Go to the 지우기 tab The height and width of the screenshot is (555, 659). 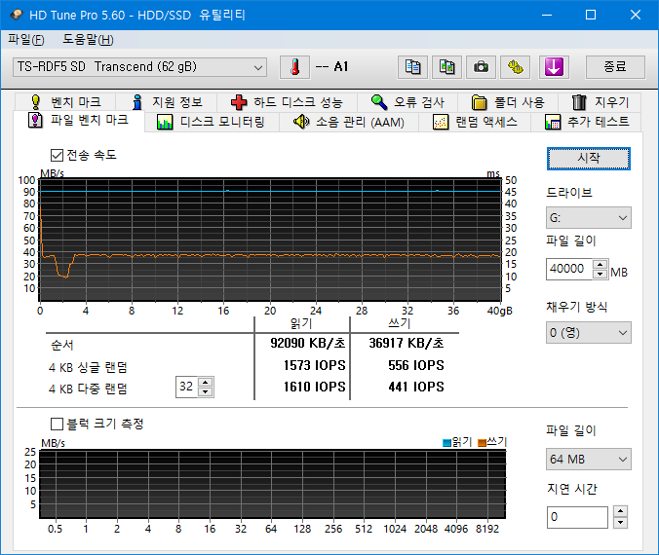tap(600, 102)
